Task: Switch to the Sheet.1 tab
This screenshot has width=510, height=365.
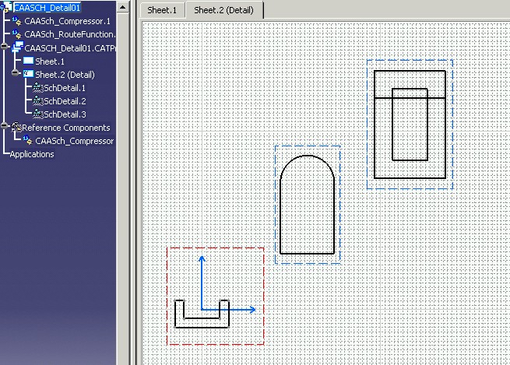Action: coord(162,10)
